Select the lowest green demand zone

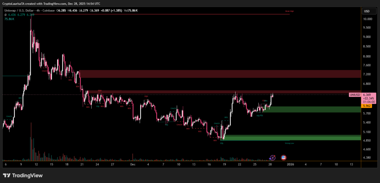click(291, 138)
